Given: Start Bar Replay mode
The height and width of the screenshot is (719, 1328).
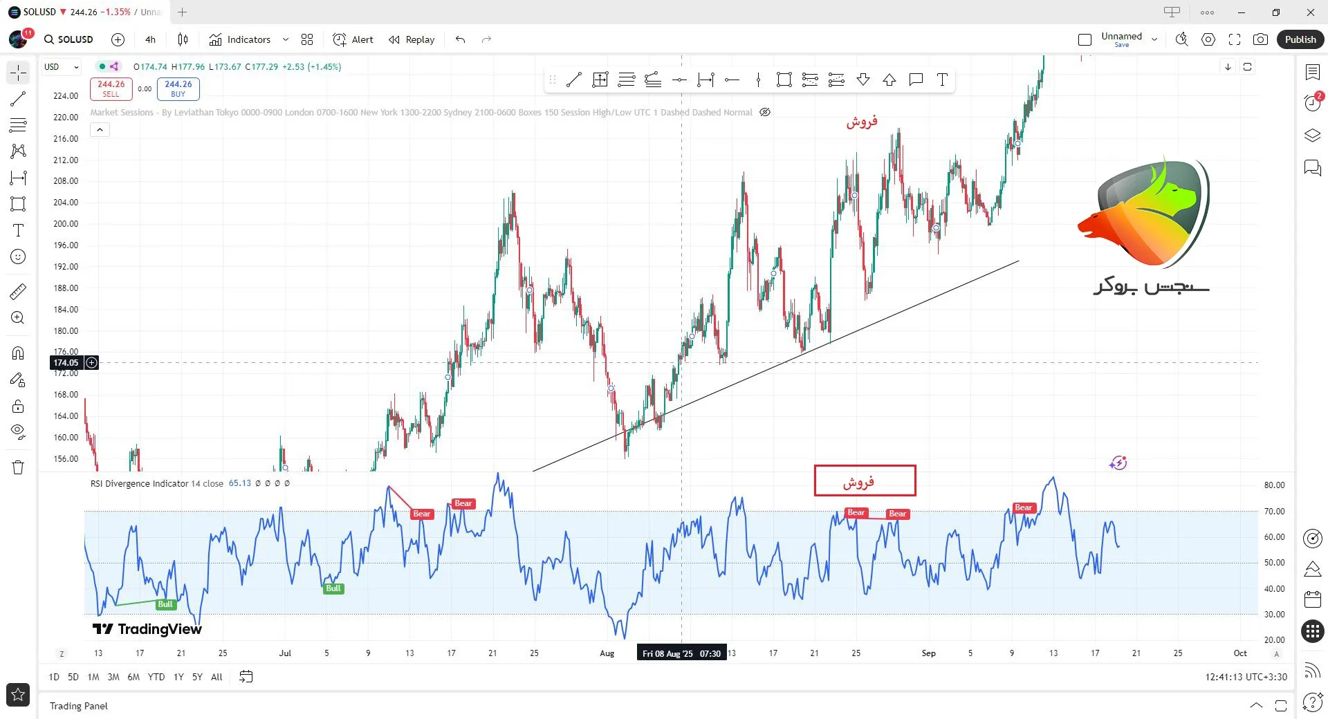Looking at the screenshot, I should (412, 39).
